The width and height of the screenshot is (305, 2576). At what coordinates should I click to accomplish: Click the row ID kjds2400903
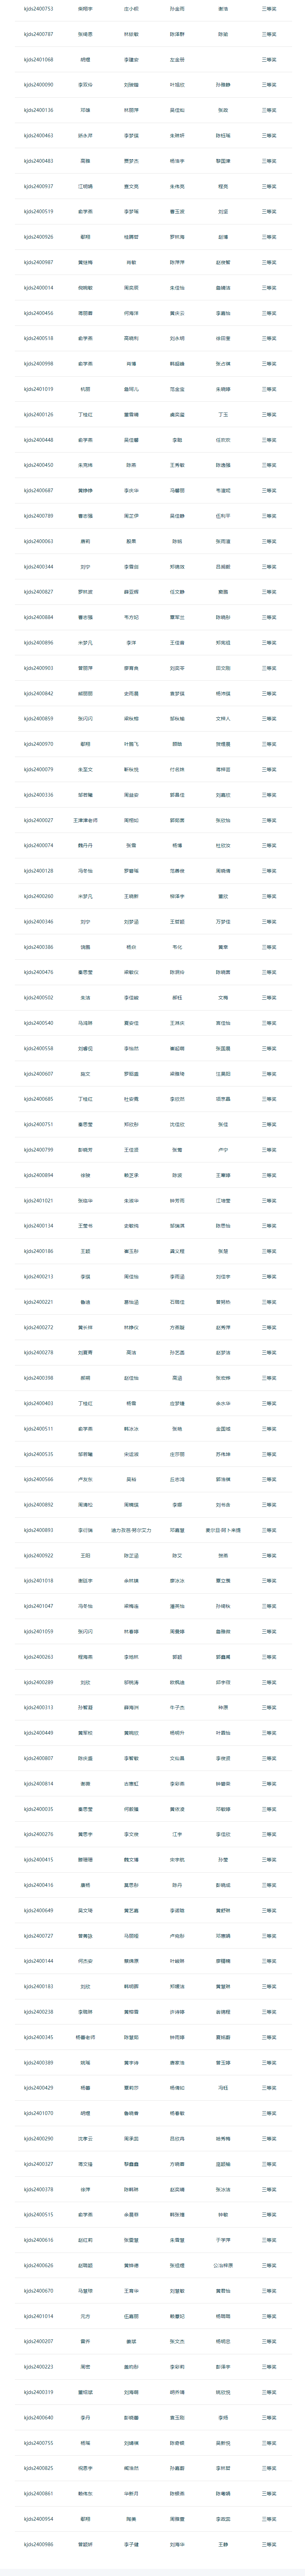click(38, 668)
